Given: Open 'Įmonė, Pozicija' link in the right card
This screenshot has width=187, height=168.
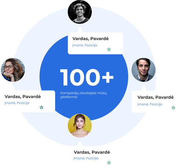Looking at the screenshot, I should tap(150, 104).
